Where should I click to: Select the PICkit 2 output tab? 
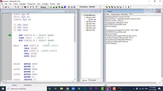(131, 14)
